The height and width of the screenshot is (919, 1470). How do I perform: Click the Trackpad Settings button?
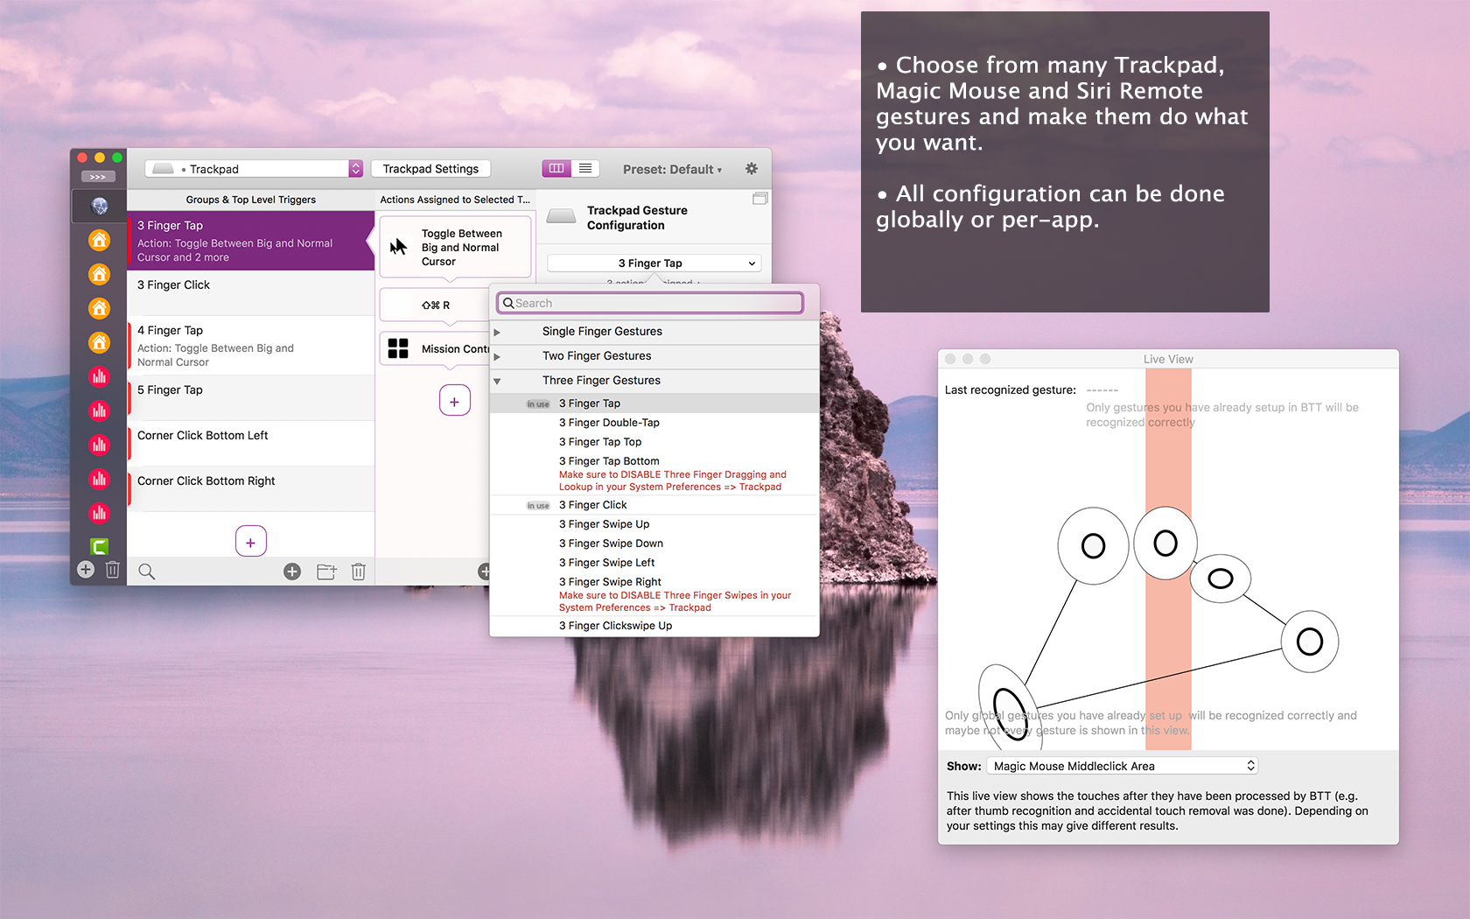(x=430, y=169)
